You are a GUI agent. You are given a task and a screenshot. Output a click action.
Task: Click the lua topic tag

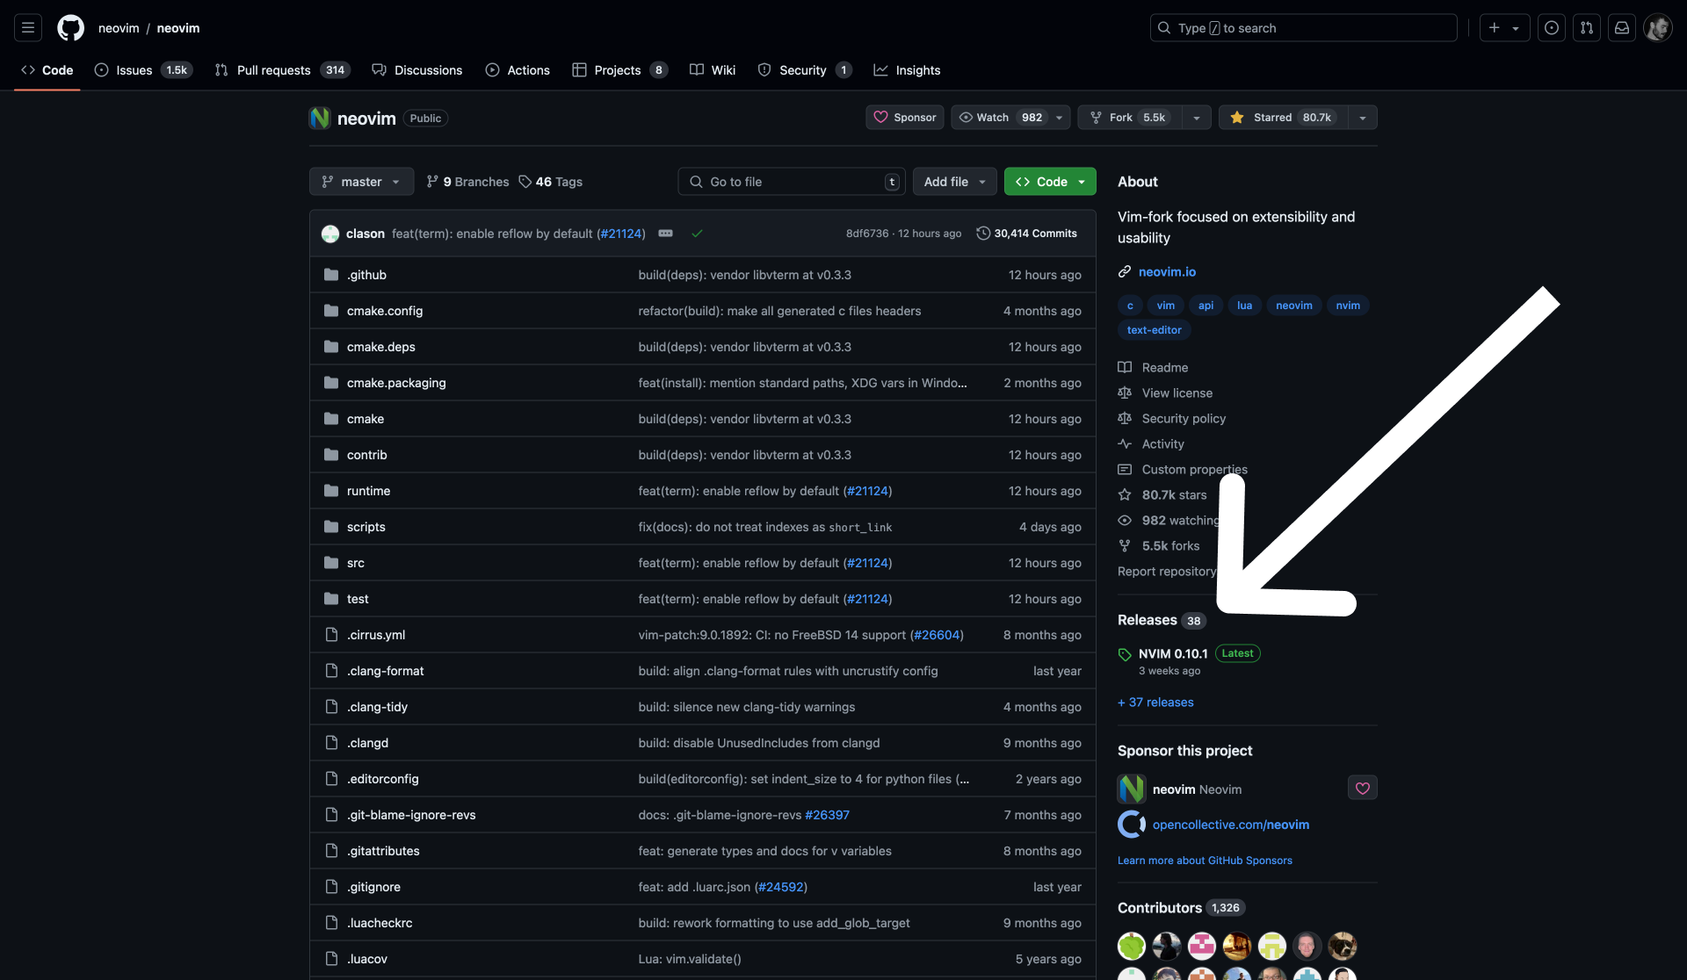(x=1244, y=306)
